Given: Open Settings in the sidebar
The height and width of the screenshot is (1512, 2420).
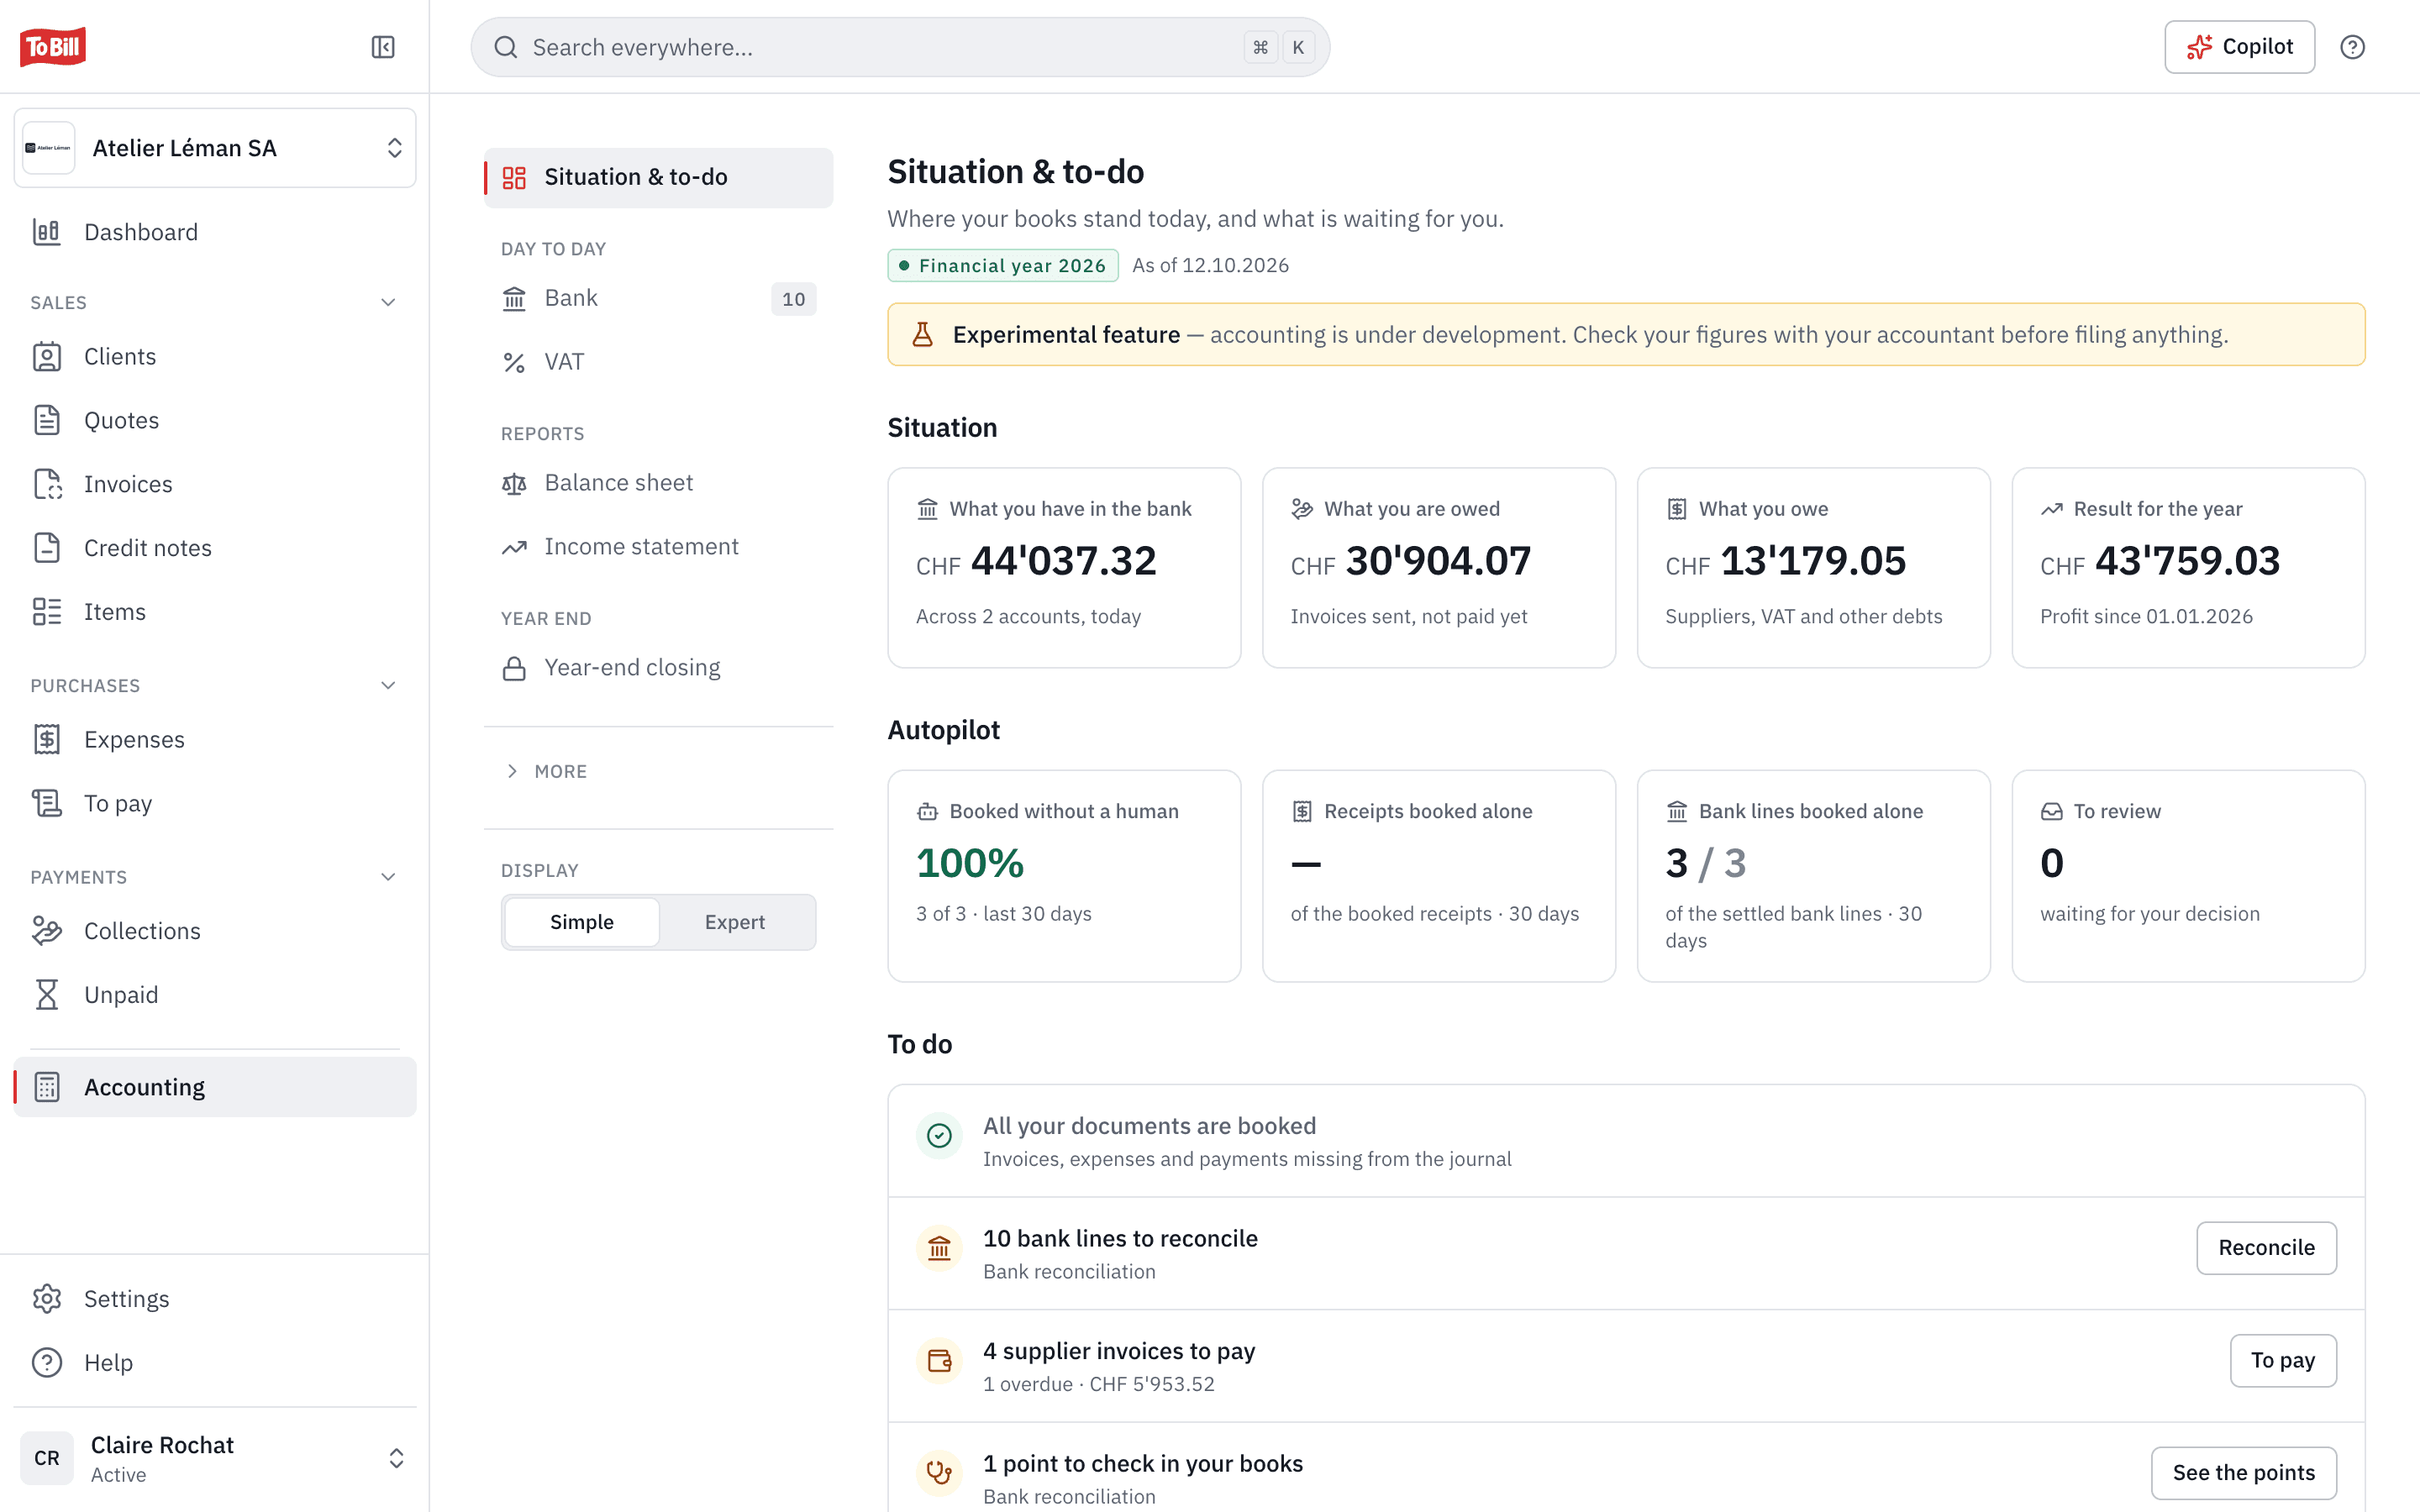Looking at the screenshot, I should [x=215, y=1298].
